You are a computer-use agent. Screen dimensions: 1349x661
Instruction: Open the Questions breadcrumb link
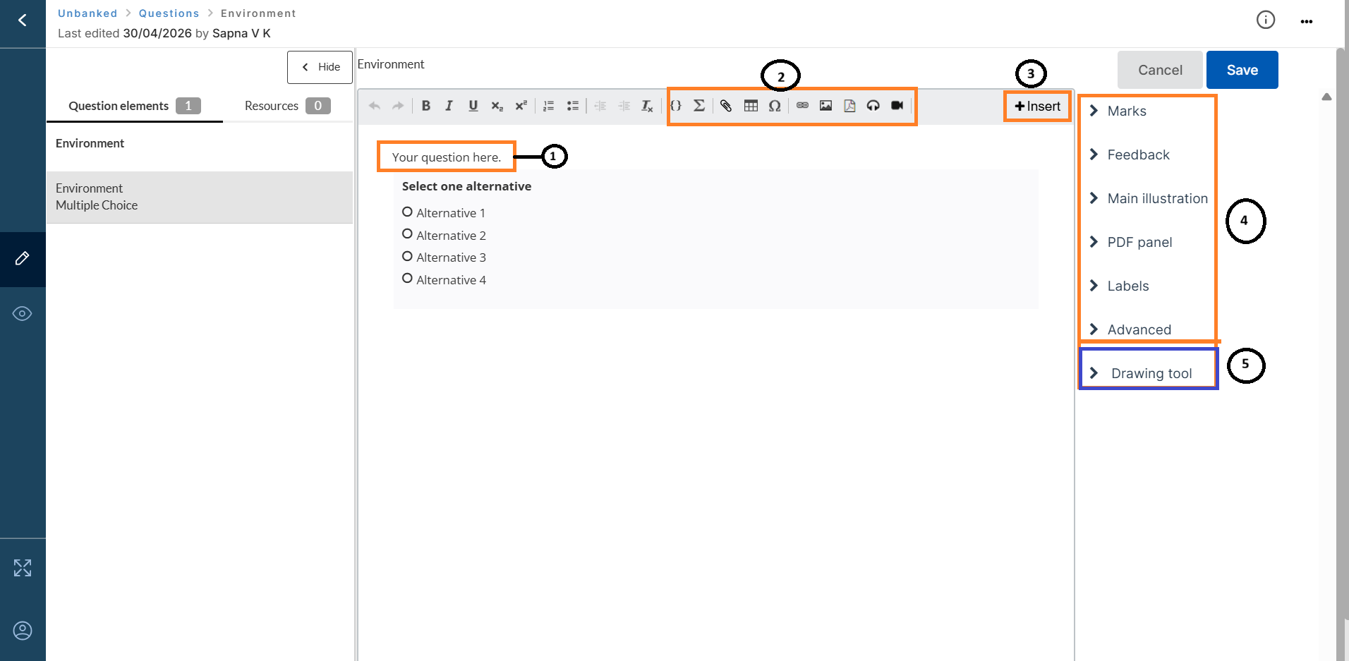(169, 13)
